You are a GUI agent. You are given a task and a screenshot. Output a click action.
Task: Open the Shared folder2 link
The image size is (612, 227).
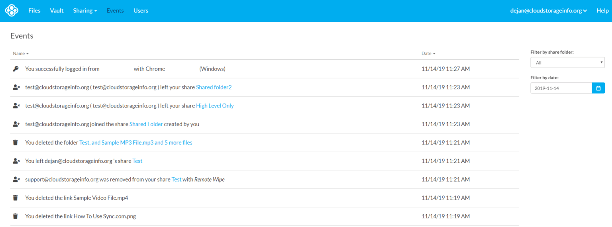(x=214, y=87)
